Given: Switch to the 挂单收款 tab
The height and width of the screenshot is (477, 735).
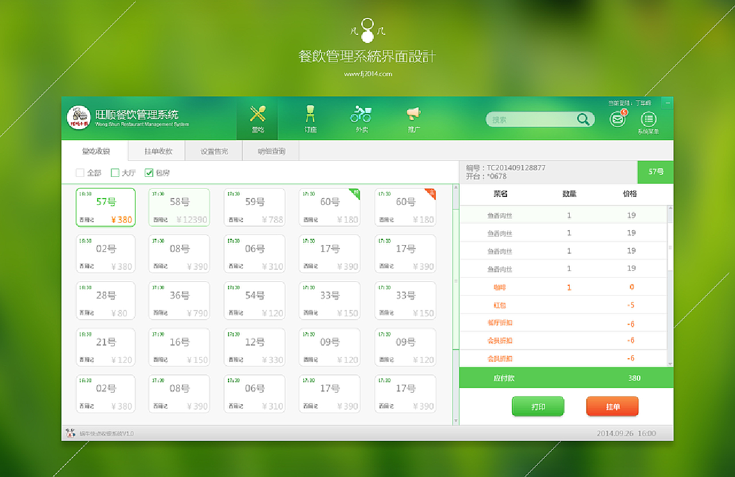Looking at the screenshot, I should (x=158, y=151).
